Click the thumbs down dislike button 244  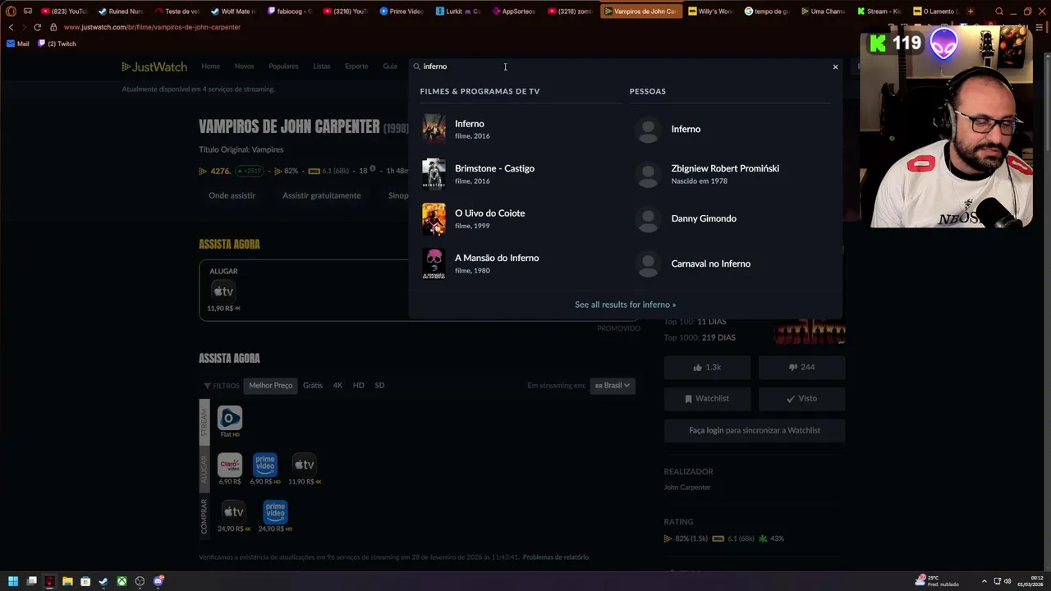click(801, 368)
